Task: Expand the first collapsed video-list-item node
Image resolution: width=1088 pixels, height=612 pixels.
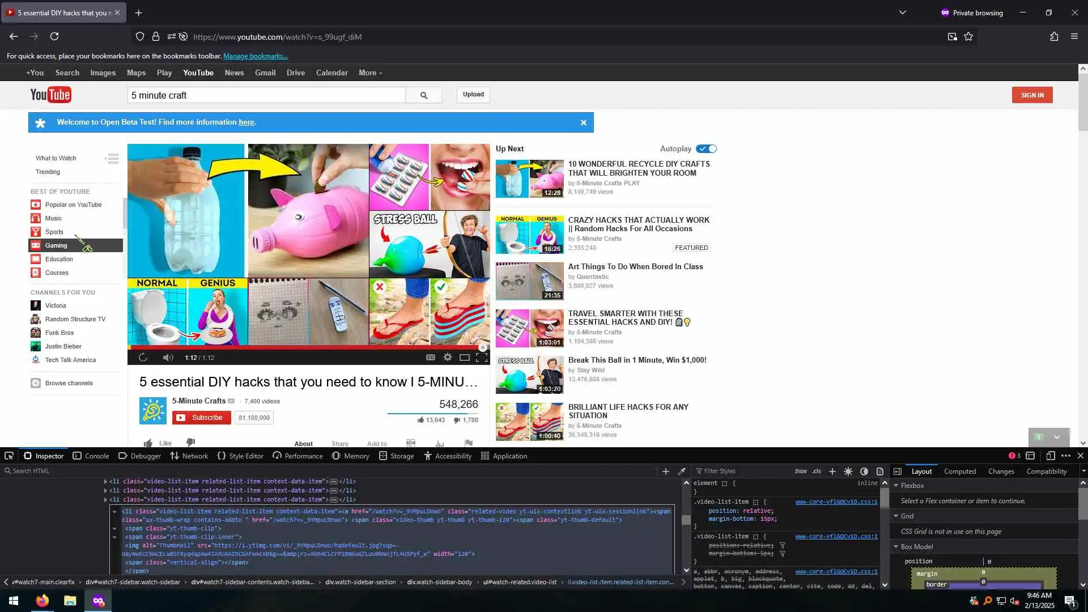Action: pos(105,482)
